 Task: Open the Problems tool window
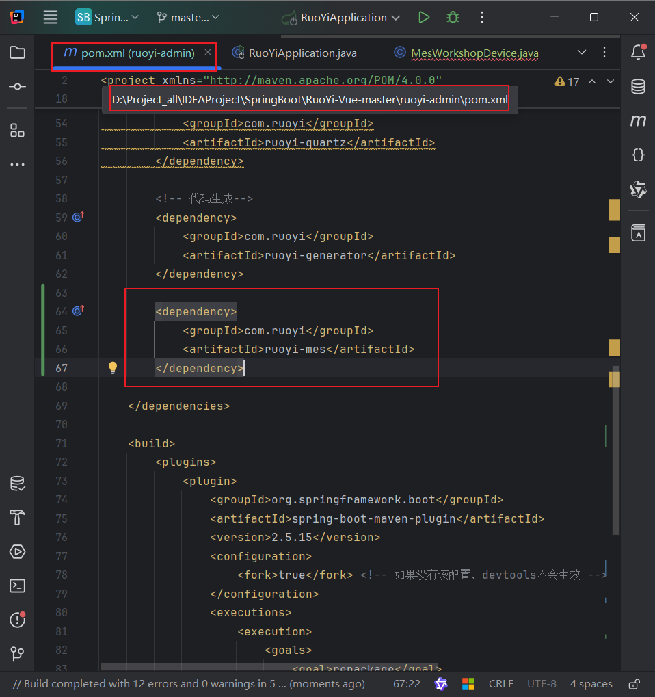[17, 620]
